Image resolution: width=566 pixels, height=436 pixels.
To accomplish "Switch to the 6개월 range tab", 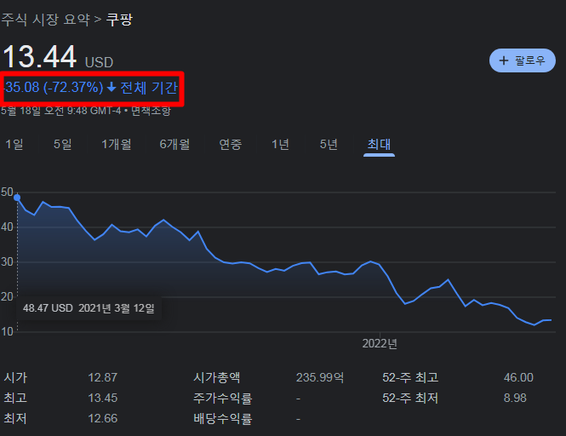I will tap(174, 144).
